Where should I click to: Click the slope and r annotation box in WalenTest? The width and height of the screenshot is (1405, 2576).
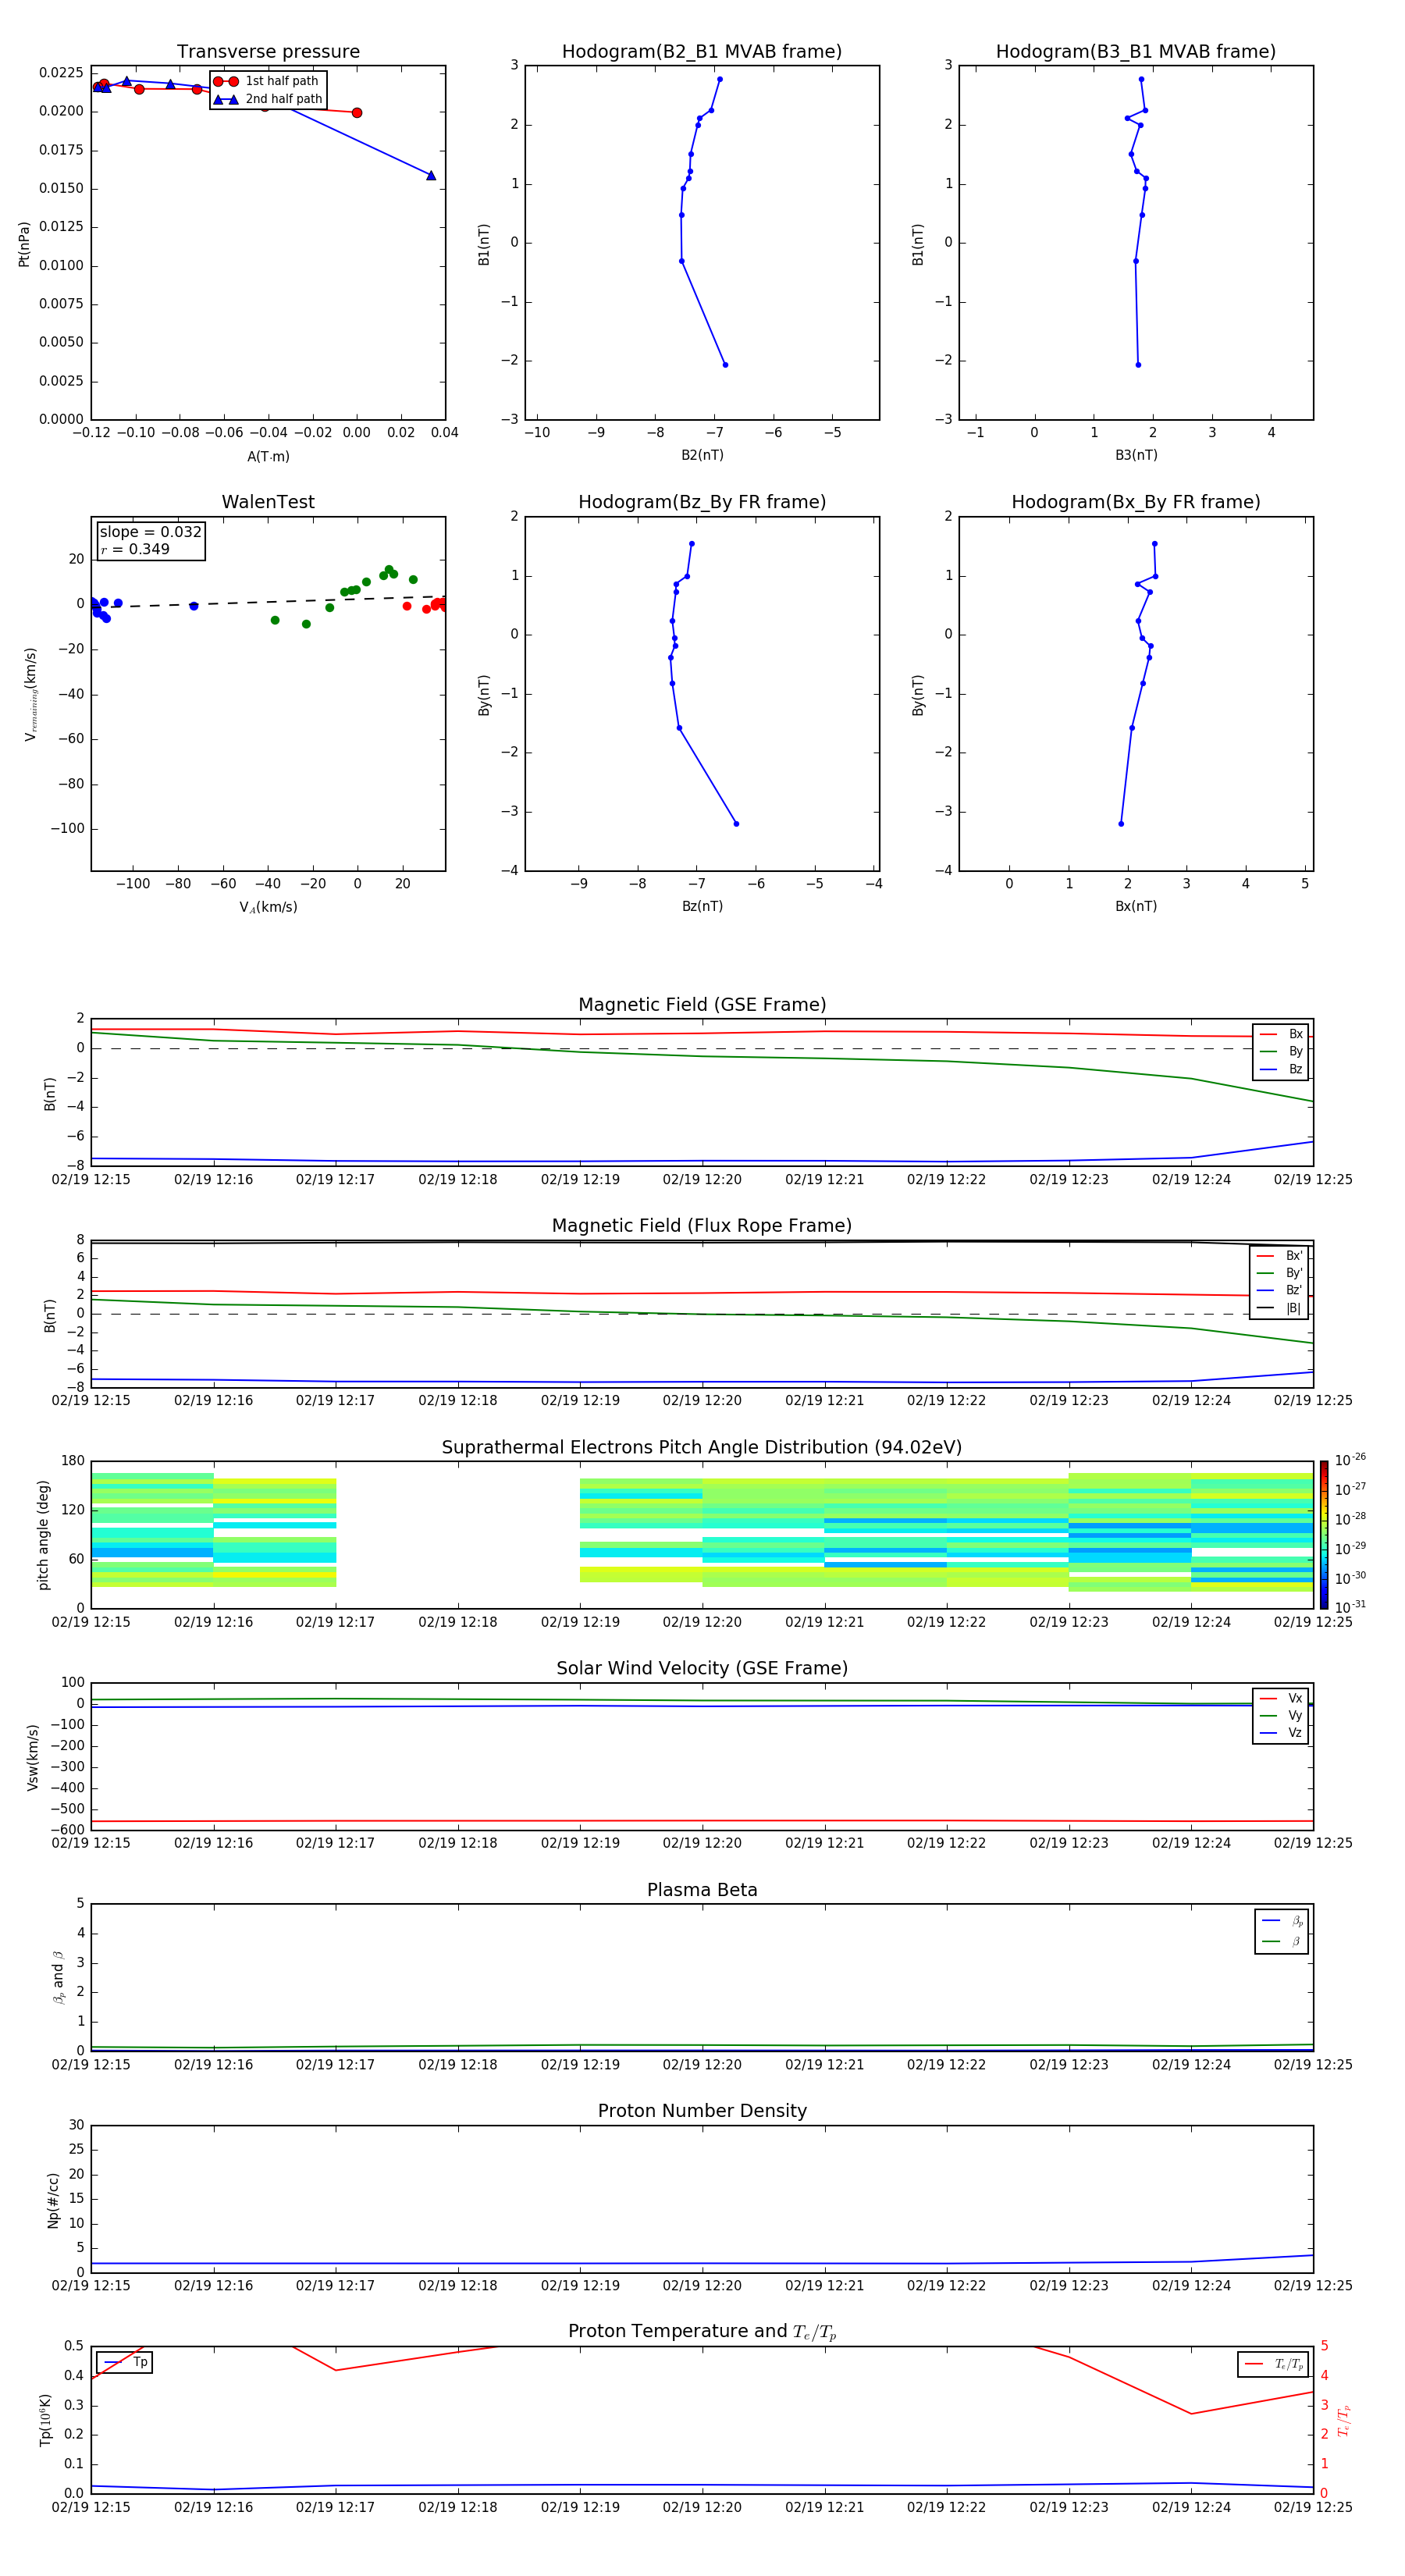[x=150, y=540]
